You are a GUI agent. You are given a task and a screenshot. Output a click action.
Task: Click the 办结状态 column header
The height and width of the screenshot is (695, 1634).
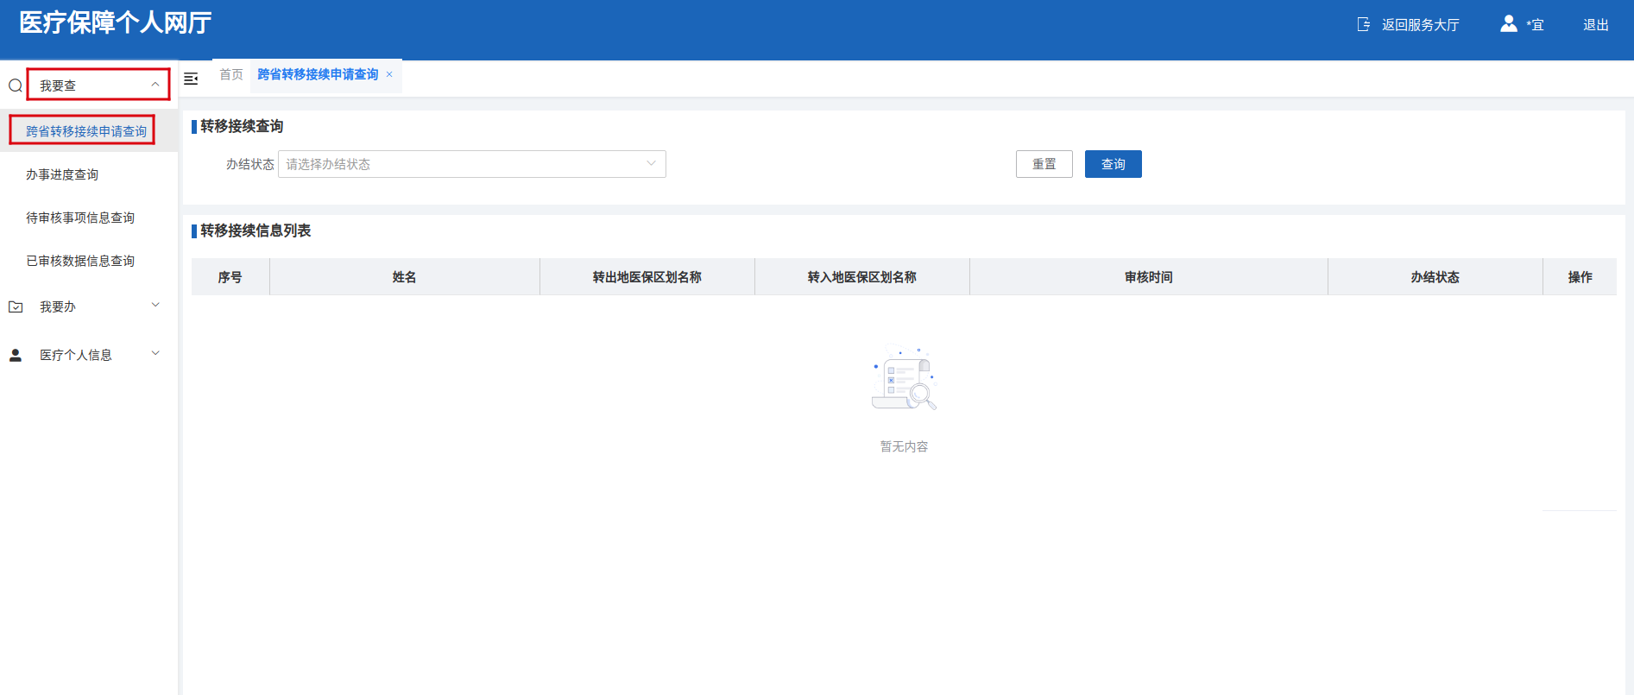click(1435, 277)
